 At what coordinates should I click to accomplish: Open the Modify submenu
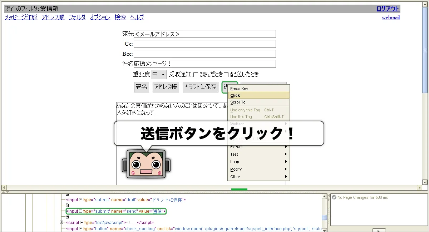pos(258,169)
